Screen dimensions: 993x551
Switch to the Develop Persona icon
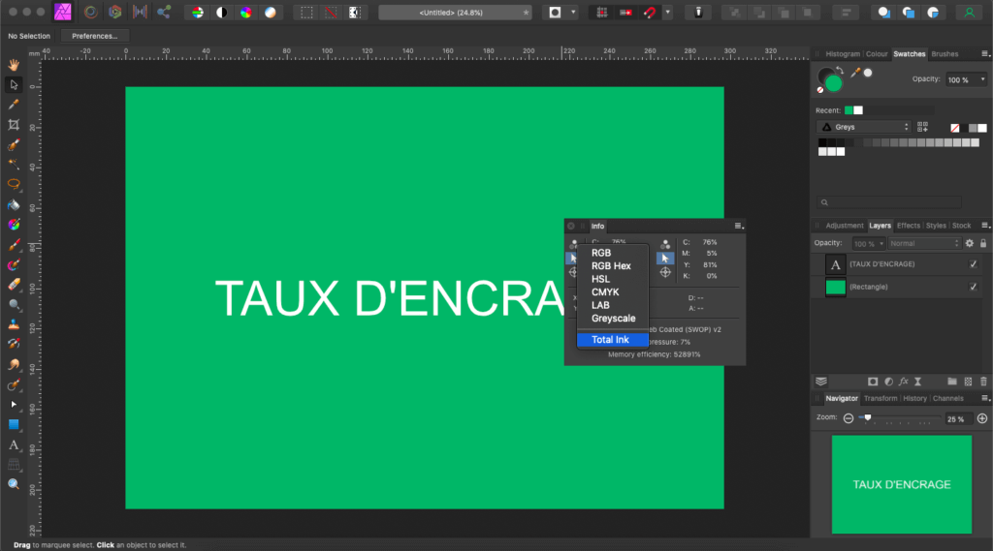(114, 12)
